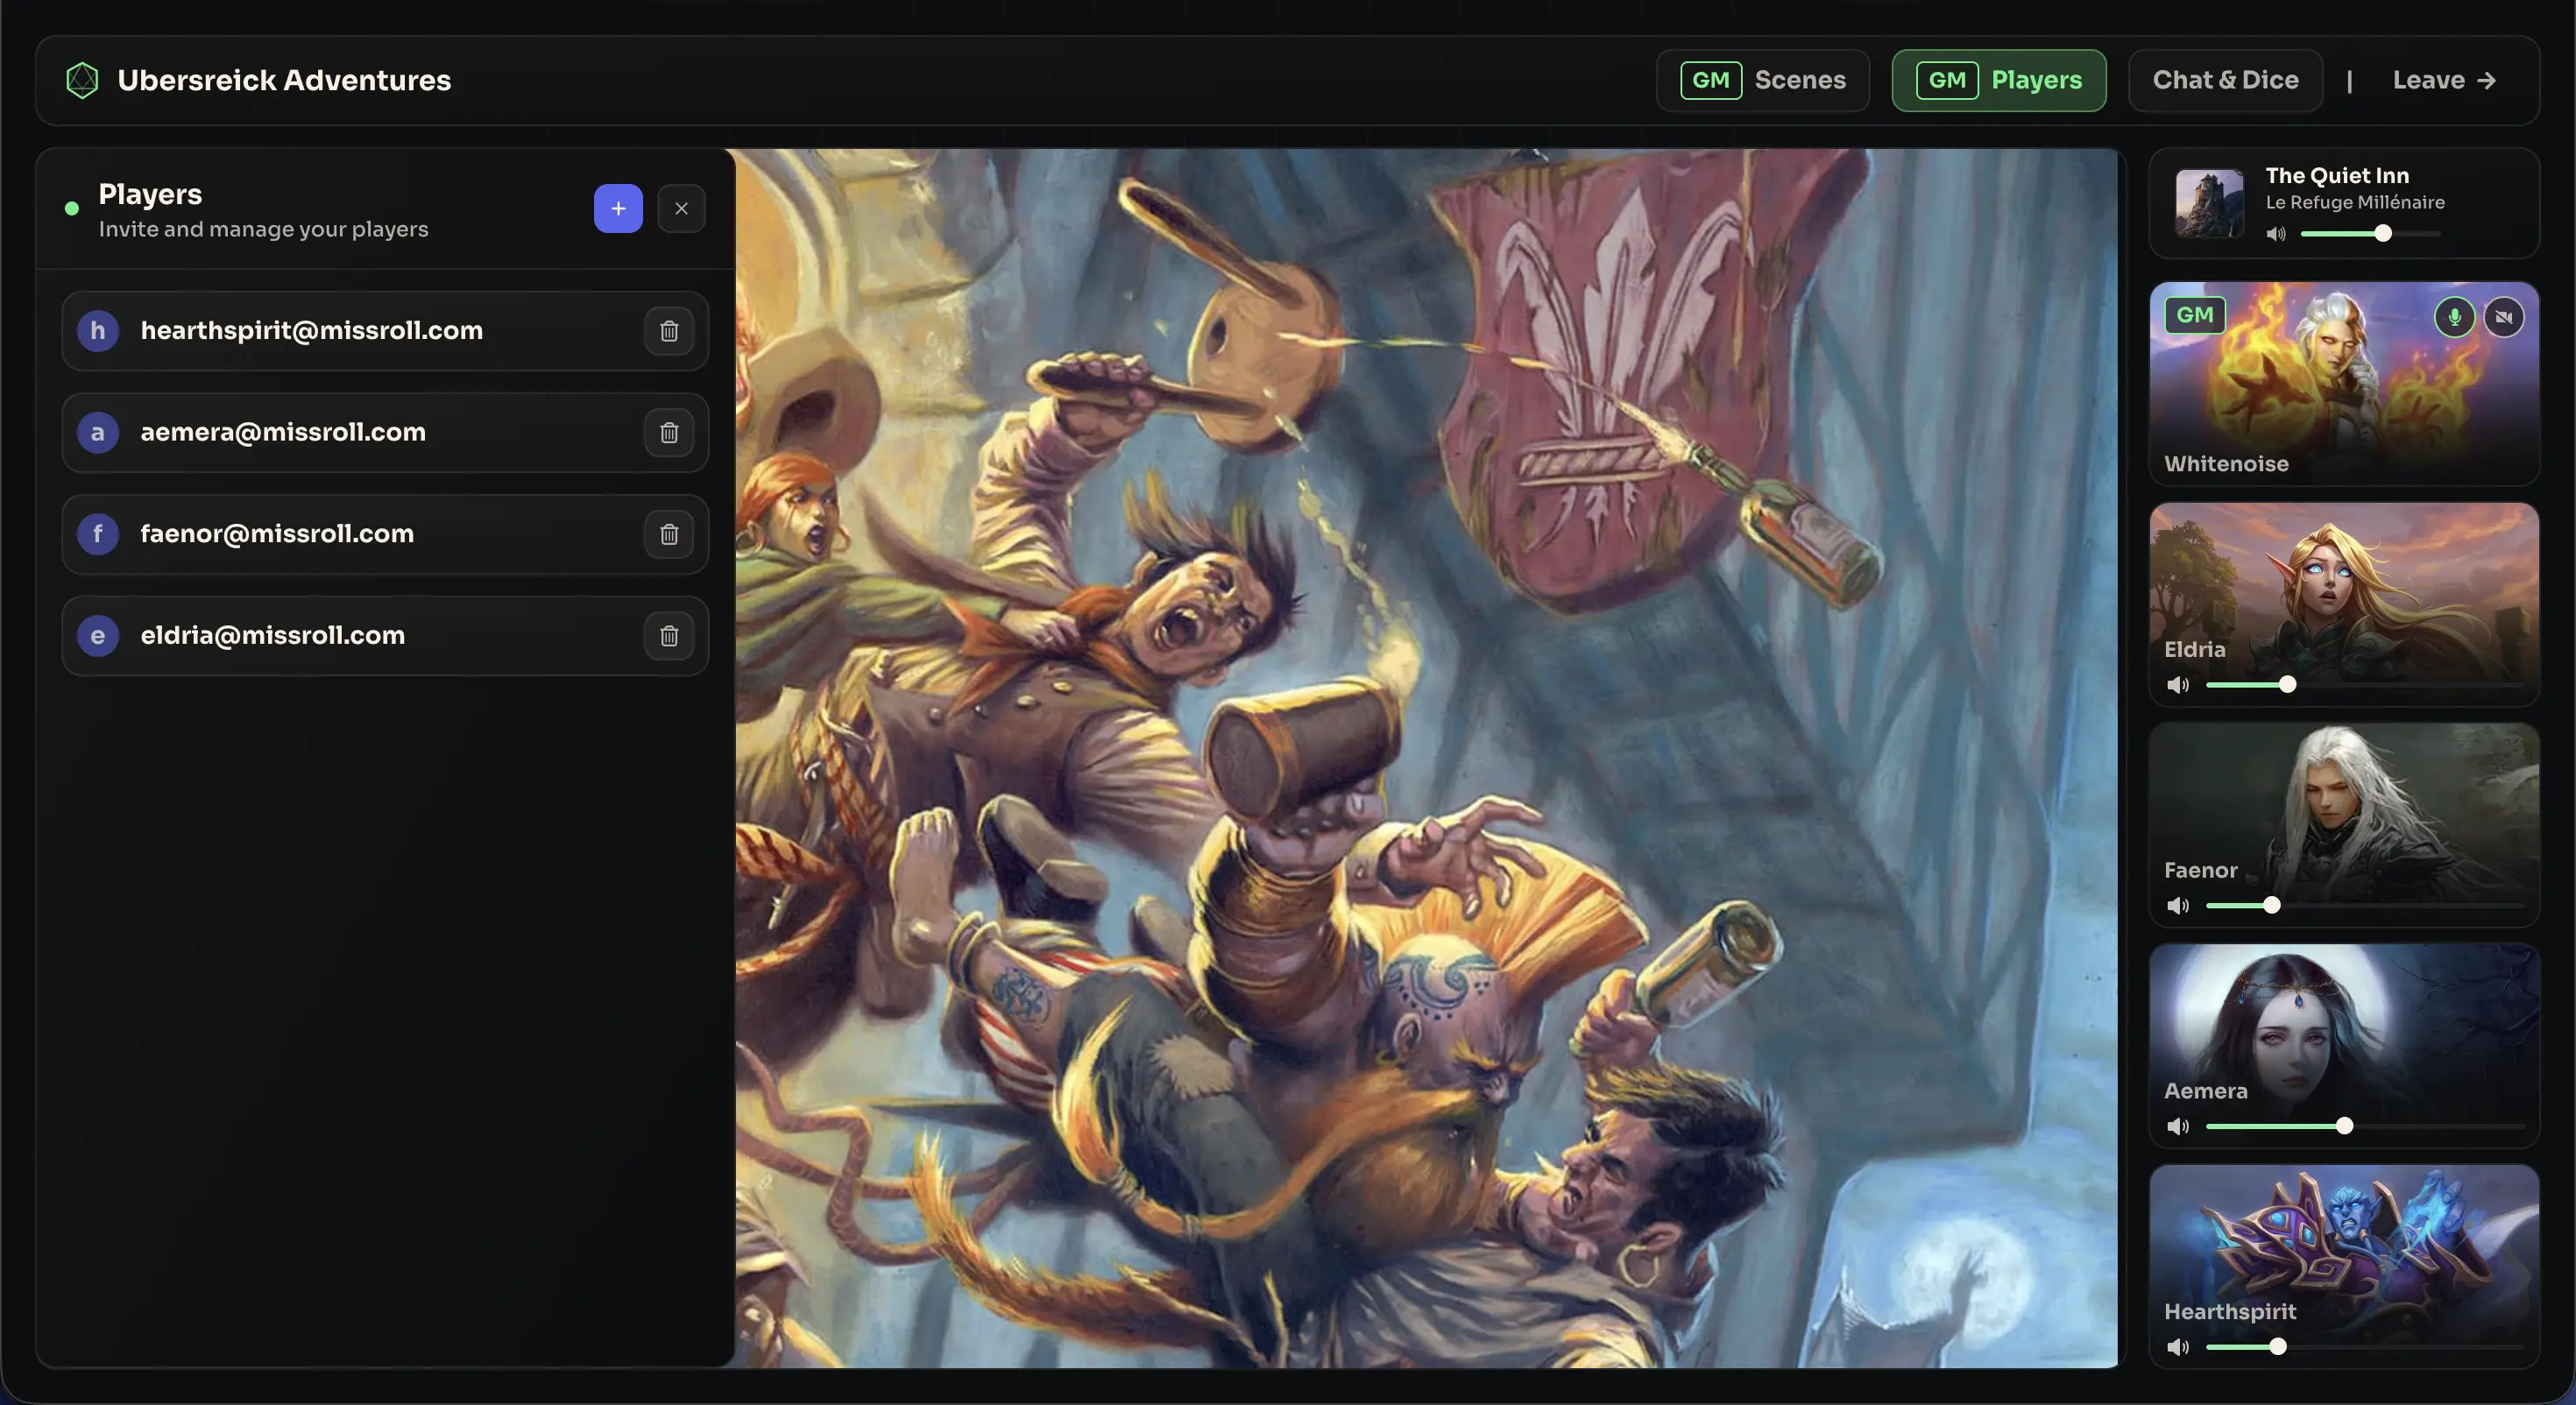Open the GM Scenes tab

(x=1763, y=80)
